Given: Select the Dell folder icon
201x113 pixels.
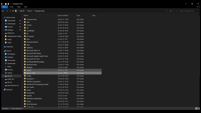Looking at the screenshot, I should point(25,22).
